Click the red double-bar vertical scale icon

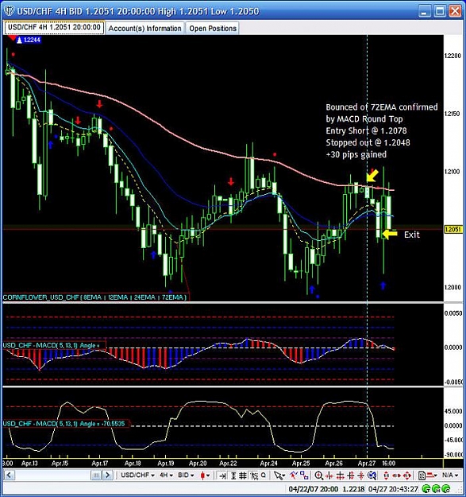[x=351, y=476]
